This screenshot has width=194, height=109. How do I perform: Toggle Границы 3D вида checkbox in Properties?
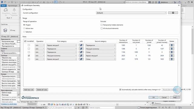pos(18,72)
